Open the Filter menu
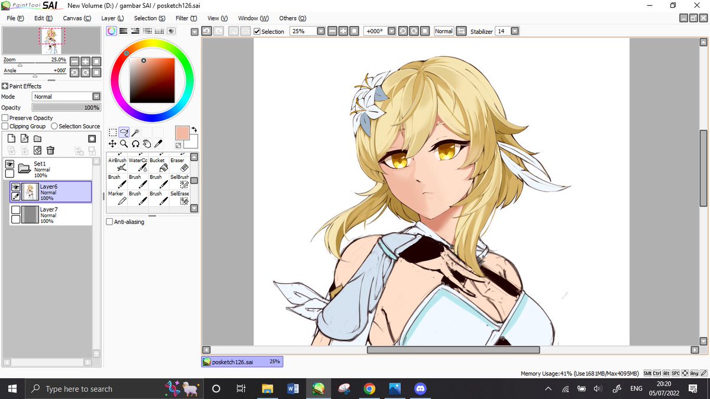Image resolution: width=710 pixels, height=399 pixels. pyautogui.click(x=186, y=18)
